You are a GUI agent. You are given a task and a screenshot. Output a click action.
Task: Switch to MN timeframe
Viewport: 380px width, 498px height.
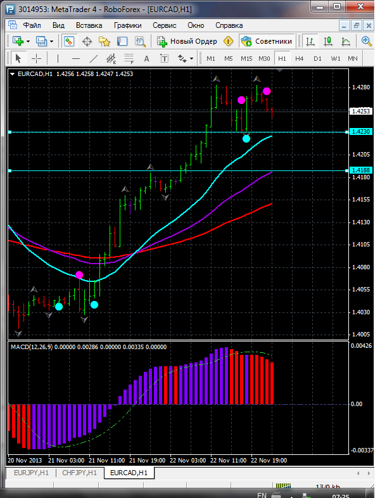click(x=353, y=58)
